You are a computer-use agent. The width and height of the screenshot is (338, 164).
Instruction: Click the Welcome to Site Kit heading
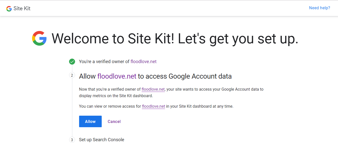coord(175,39)
